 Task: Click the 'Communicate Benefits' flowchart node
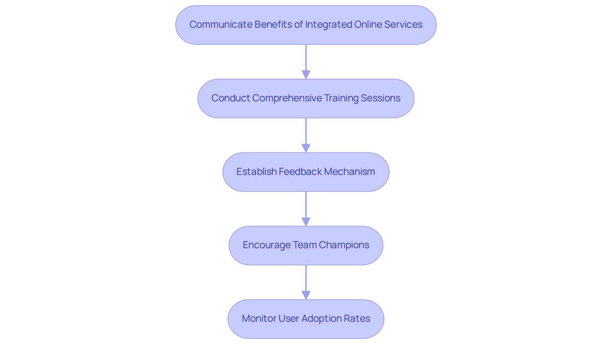click(306, 25)
